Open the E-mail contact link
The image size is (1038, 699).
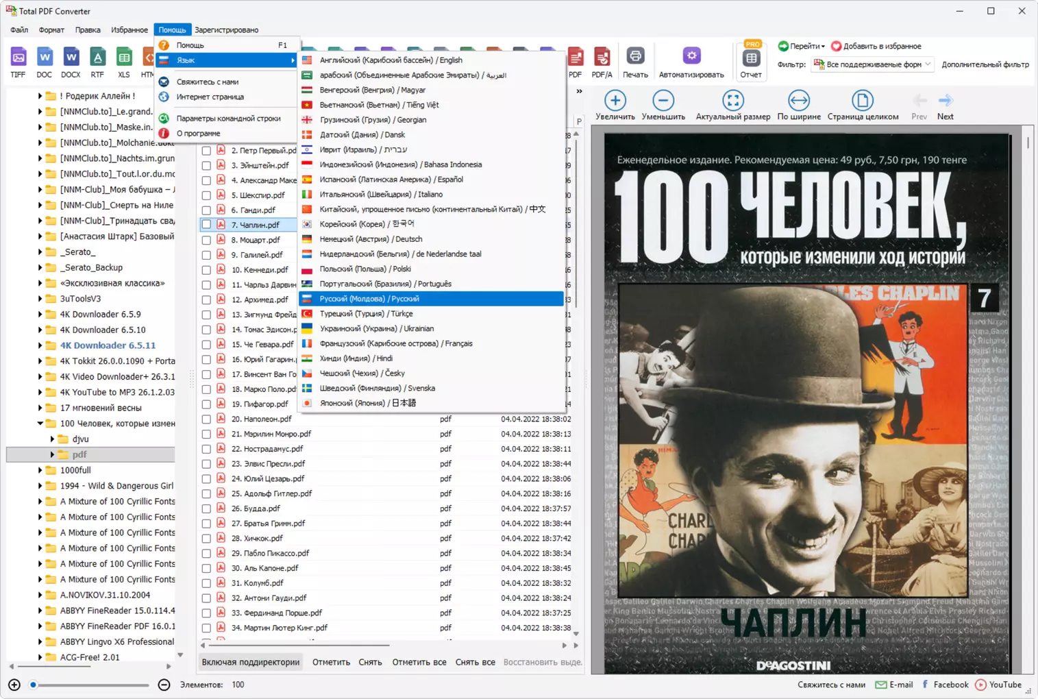point(894,685)
